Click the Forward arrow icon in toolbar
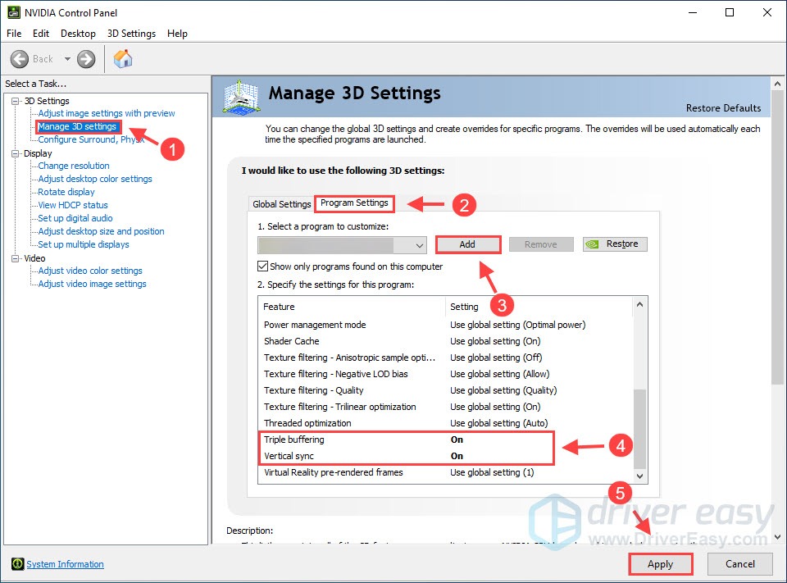Image resolution: width=787 pixels, height=583 pixels. 86,59
